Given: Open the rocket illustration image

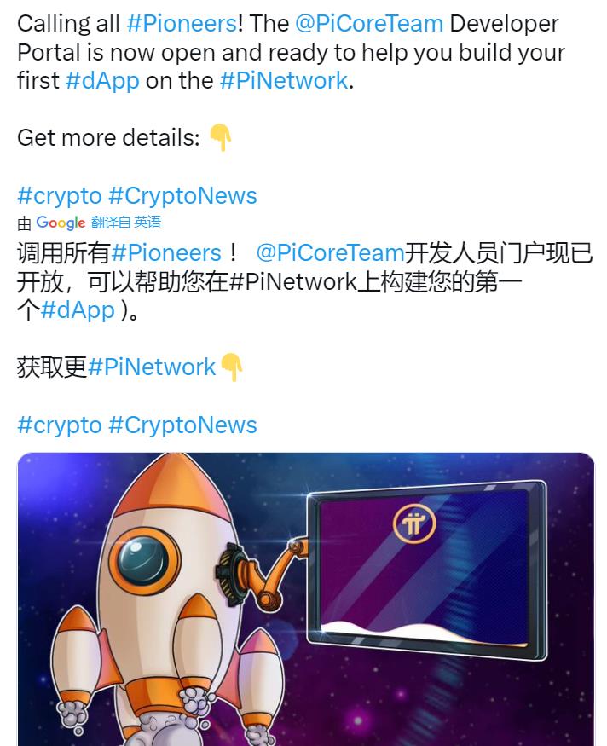Looking at the screenshot, I should coord(305,599).
